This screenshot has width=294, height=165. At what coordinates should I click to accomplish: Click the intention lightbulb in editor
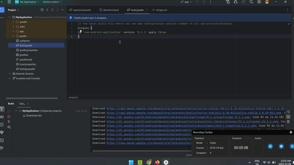pos(81,32)
